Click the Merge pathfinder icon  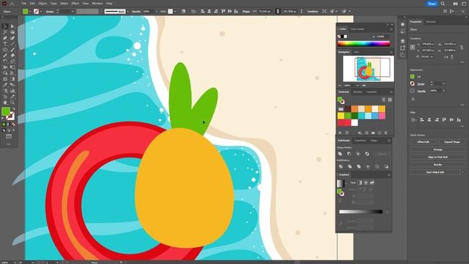point(358,166)
